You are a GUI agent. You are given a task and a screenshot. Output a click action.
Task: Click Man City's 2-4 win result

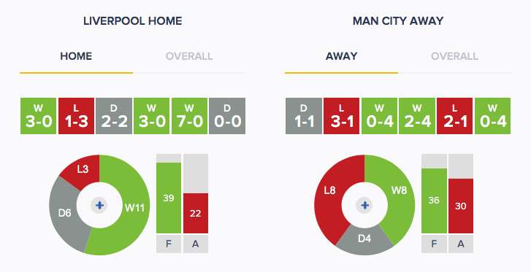tap(417, 116)
